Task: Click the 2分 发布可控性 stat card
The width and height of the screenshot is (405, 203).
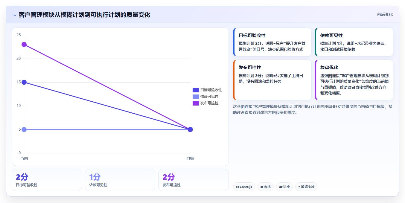Action: tap(193, 180)
